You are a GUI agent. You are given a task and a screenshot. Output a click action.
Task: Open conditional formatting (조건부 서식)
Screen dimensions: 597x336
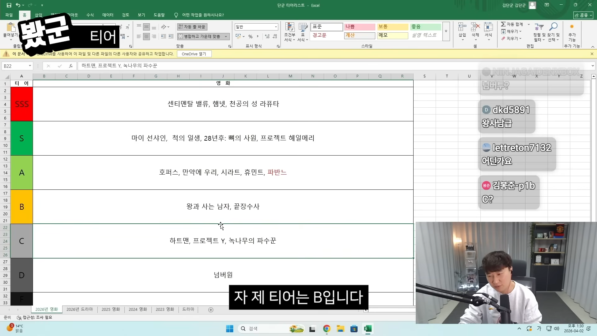289,32
